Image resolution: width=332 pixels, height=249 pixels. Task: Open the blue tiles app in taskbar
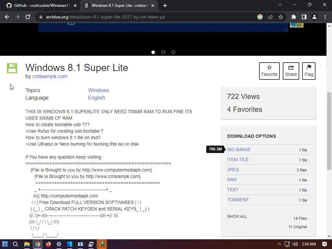(x=70, y=244)
